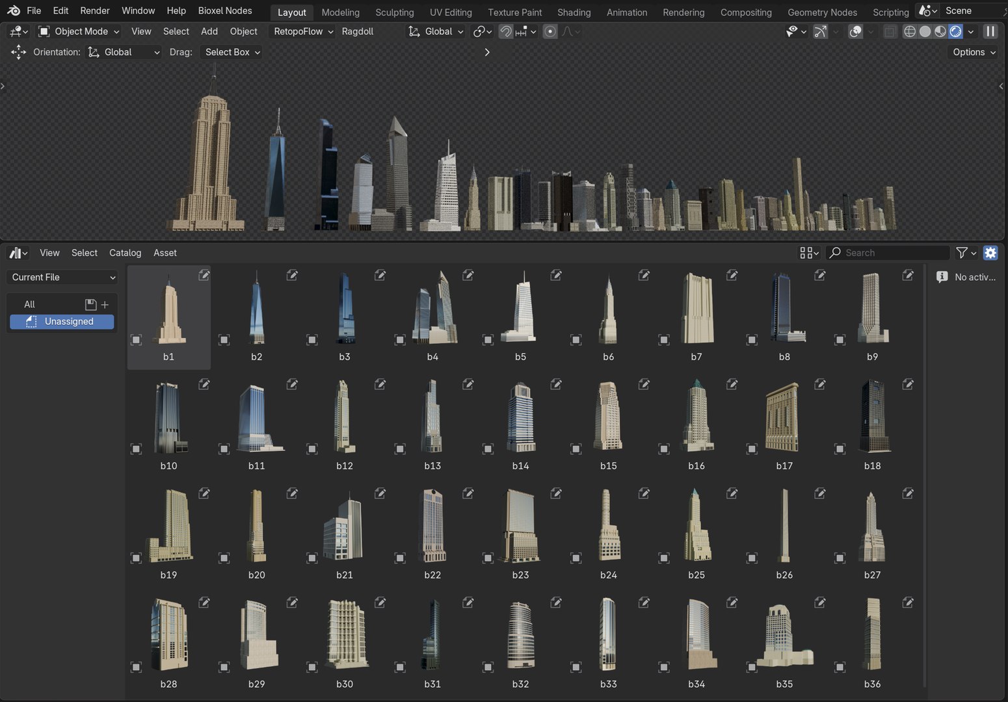Open asset browser editor type selector
This screenshot has height=702, width=1008.
[18, 253]
